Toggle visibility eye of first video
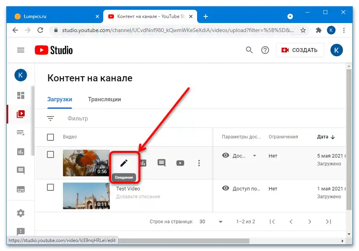359x251 pixels. coord(226,155)
